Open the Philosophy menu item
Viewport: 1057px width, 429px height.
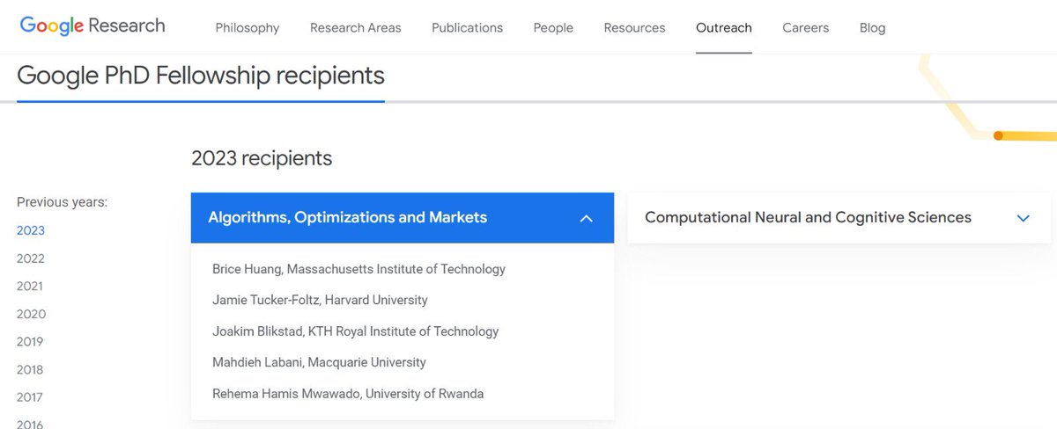coord(248,27)
